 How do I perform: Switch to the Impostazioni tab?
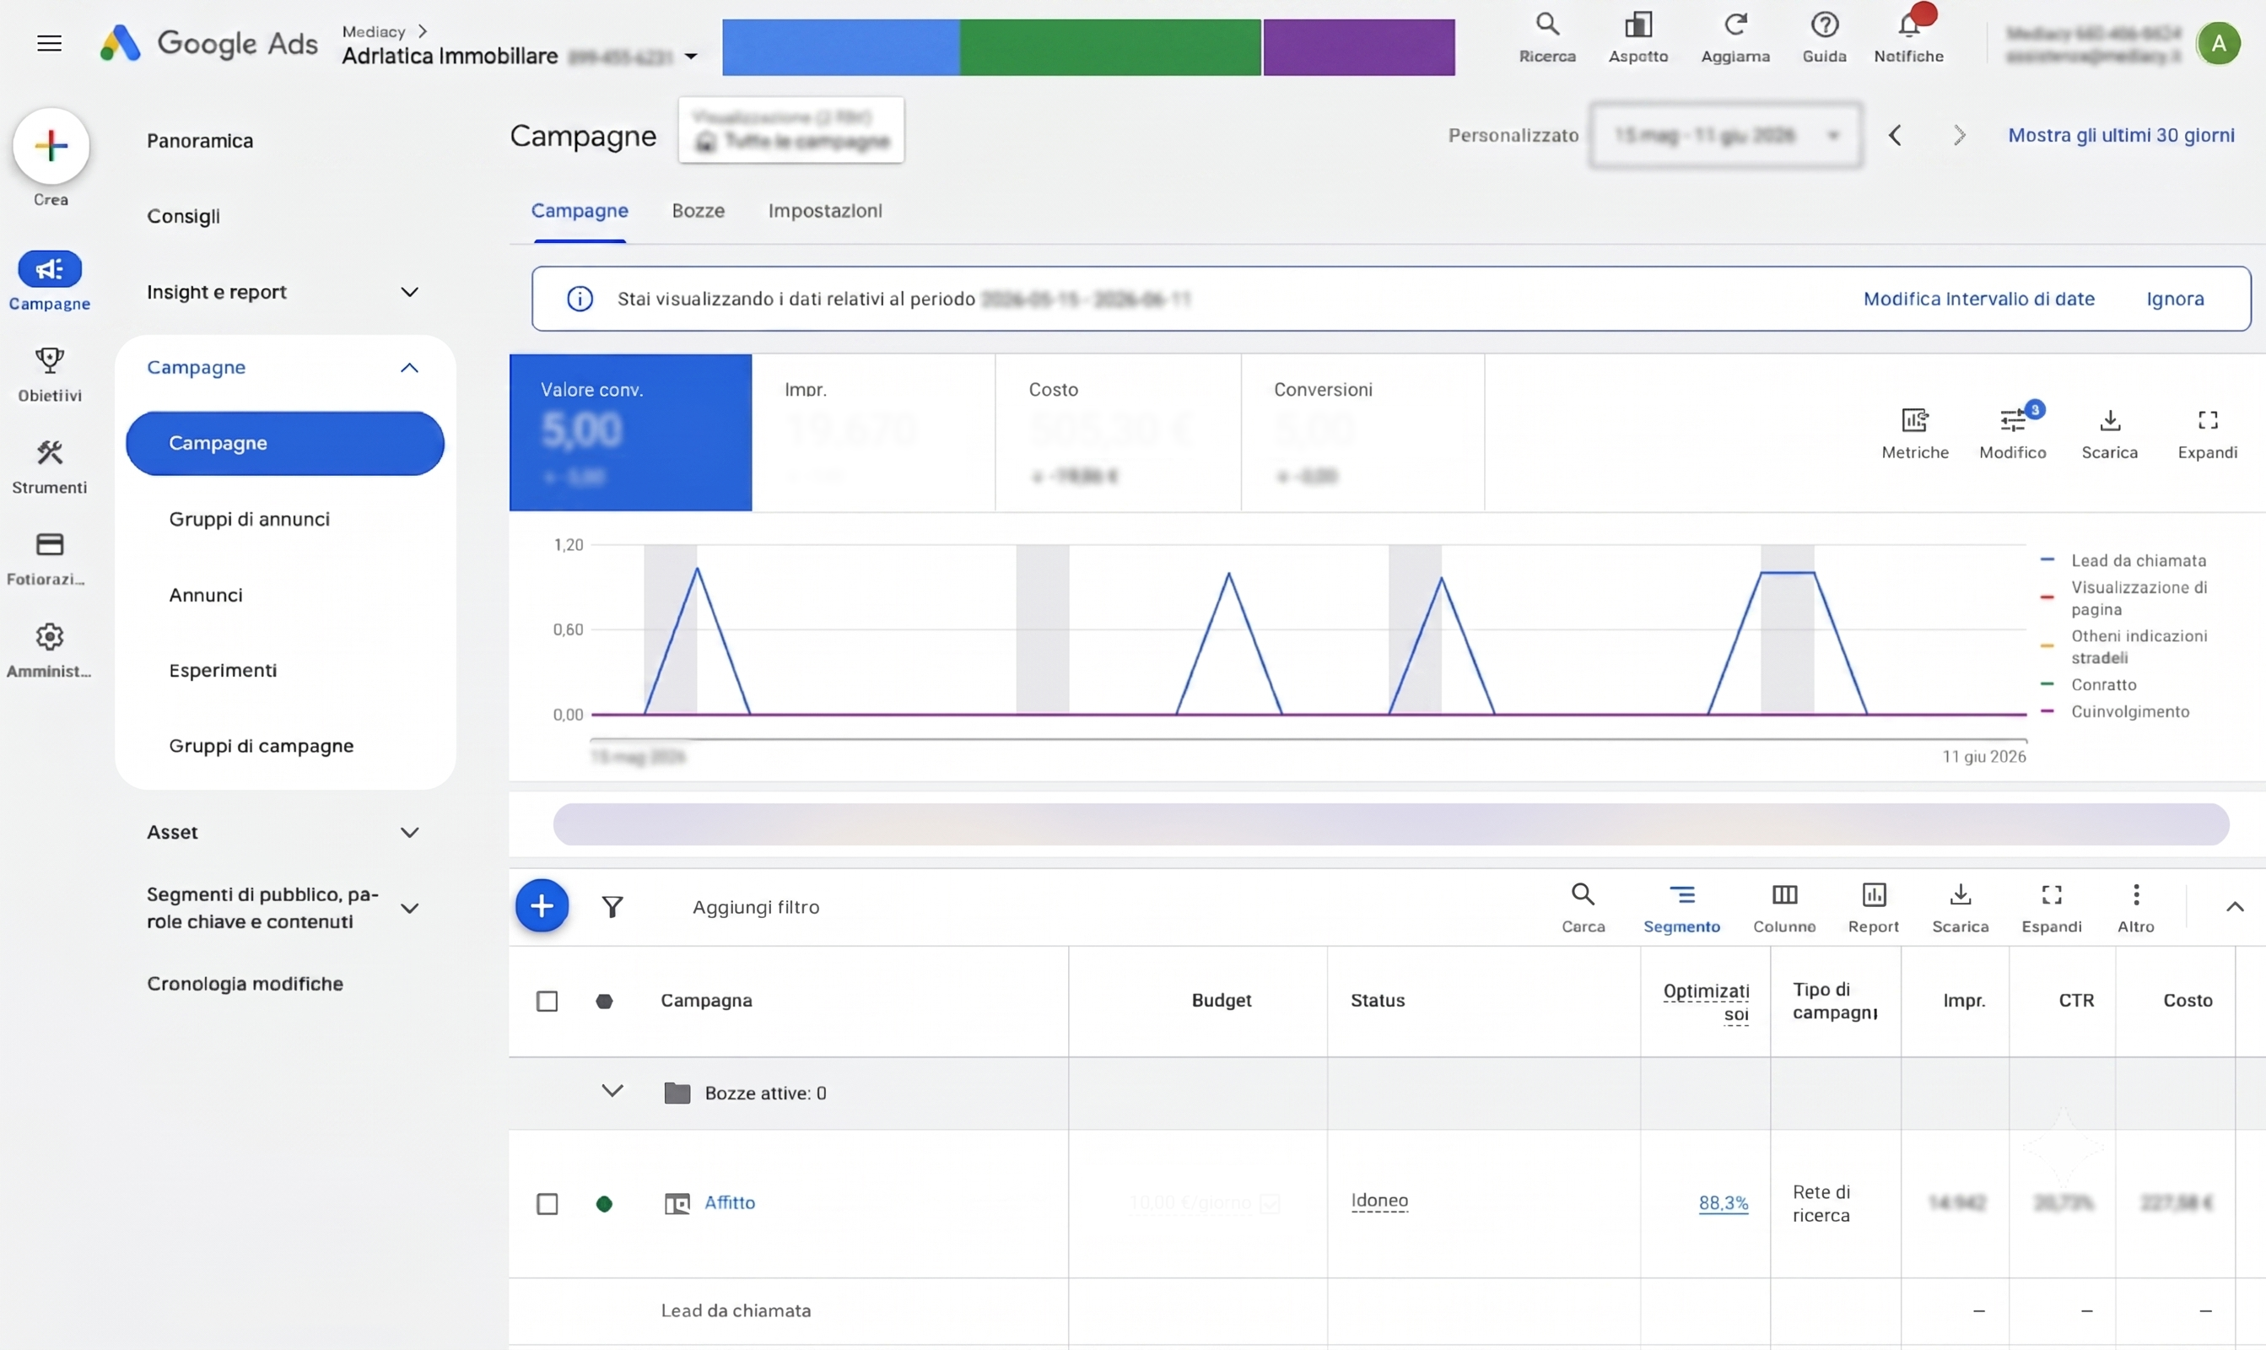pos(825,211)
